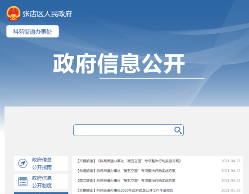Click the 2021-01-29 date entry
This screenshot has height=194, width=249.
pyautogui.click(x=231, y=190)
